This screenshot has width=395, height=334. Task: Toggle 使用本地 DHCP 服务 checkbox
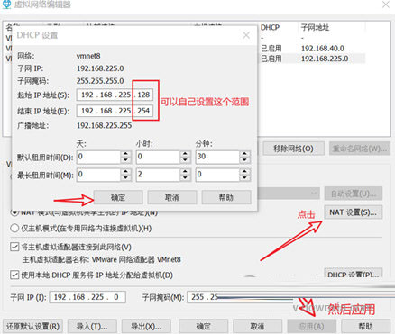click(x=14, y=275)
